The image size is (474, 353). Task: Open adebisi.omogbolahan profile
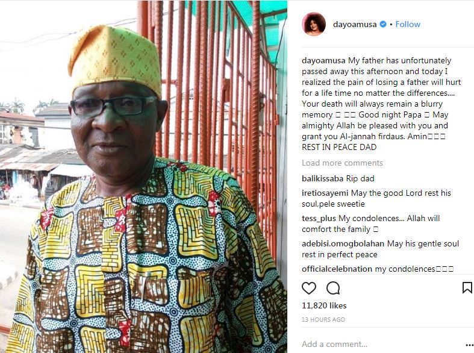[343, 244]
